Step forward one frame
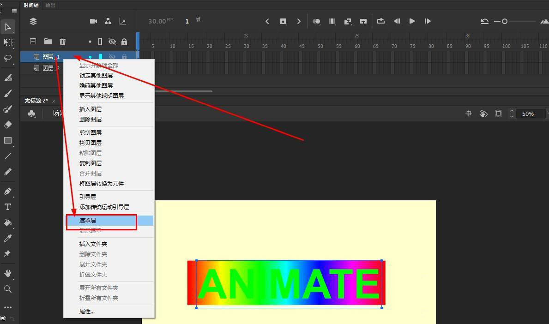The image size is (549, 324). pyautogui.click(x=428, y=21)
